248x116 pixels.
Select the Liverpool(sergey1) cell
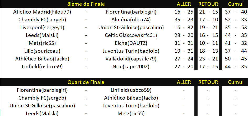[x=42, y=27]
